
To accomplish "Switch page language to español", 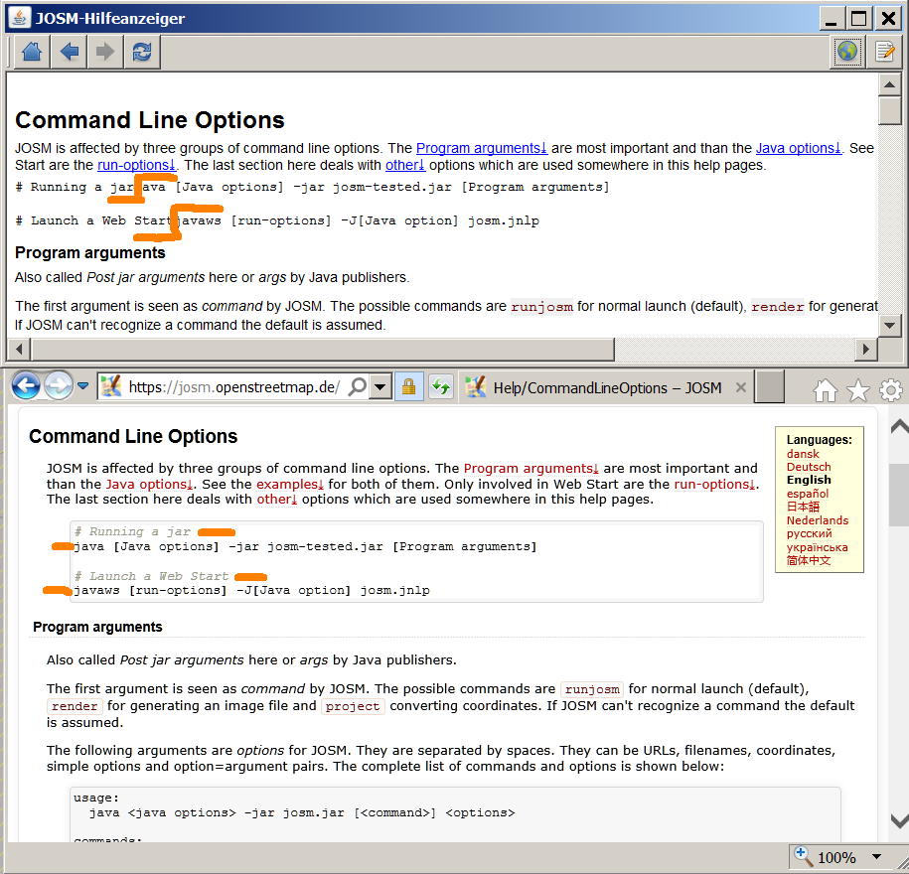I will tap(808, 494).
